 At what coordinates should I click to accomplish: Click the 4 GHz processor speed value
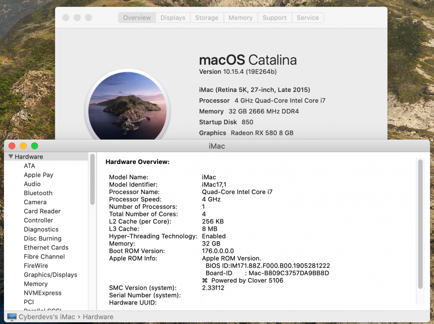click(x=211, y=199)
